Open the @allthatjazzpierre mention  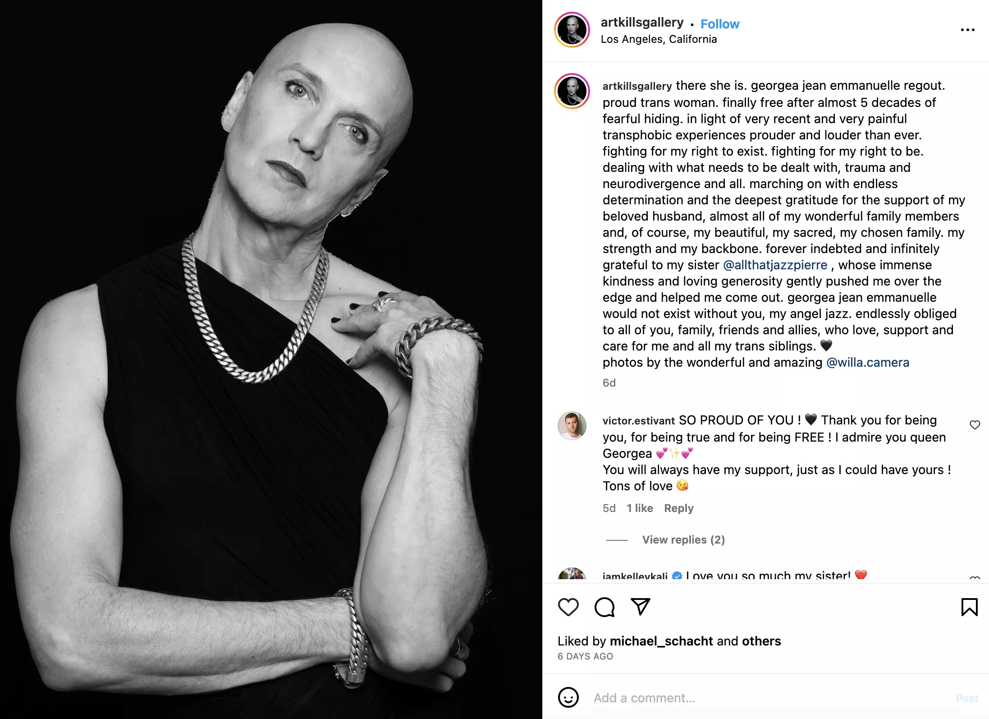click(x=775, y=265)
